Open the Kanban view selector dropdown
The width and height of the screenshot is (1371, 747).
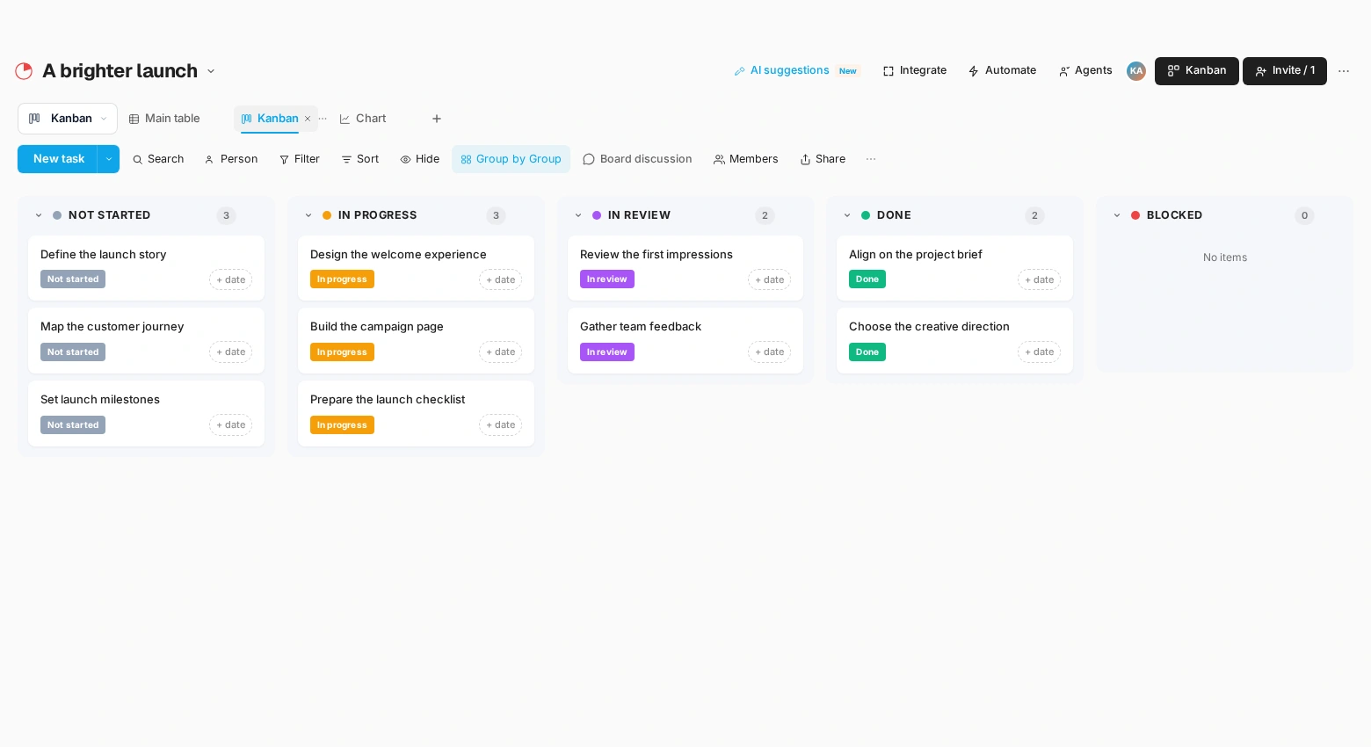(68, 119)
